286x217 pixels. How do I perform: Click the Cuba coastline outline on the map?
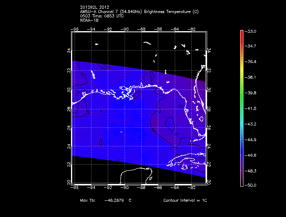[186, 161]
